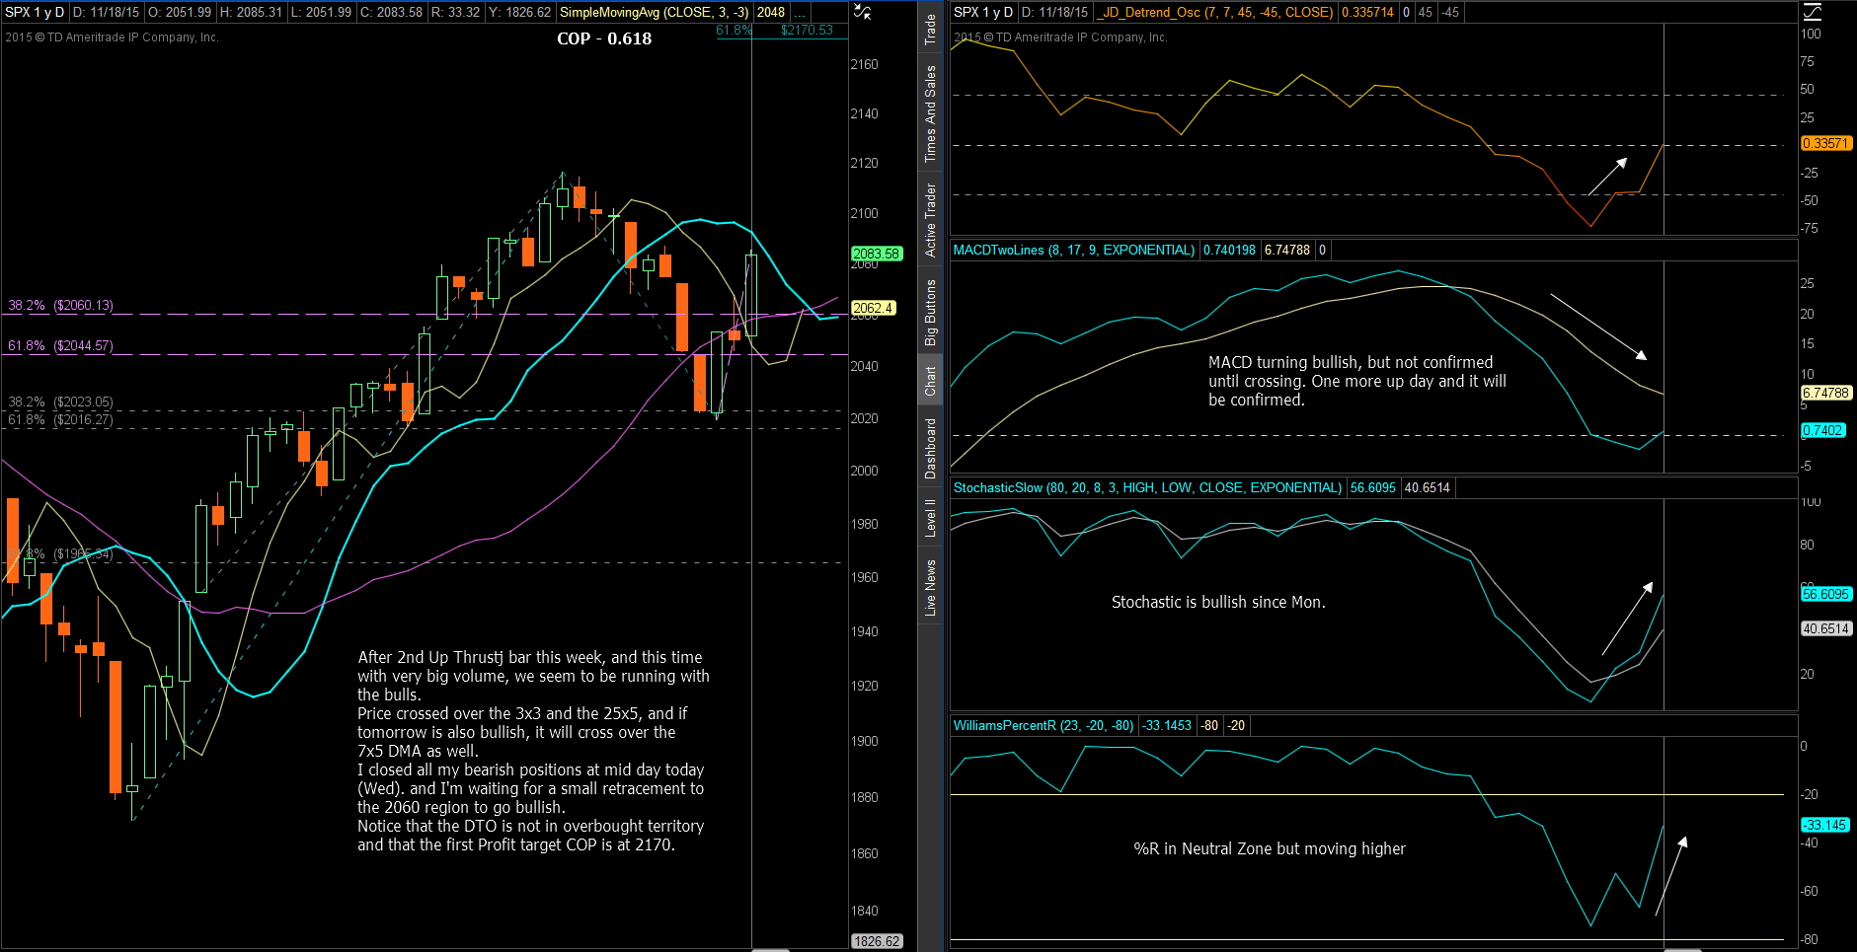This screenshot has width=1857, height=952.
Task: Open the Level II sidebar tab
Action: [x=930, y=517]
